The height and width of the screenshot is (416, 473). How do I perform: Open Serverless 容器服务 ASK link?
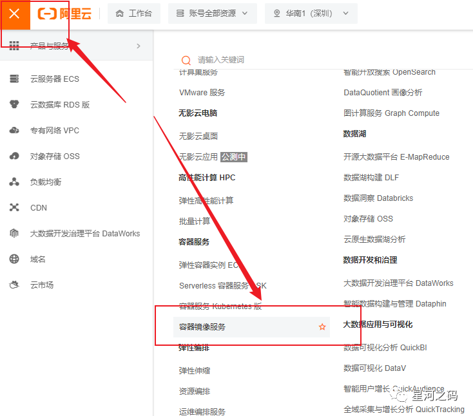tap(222, 285)
